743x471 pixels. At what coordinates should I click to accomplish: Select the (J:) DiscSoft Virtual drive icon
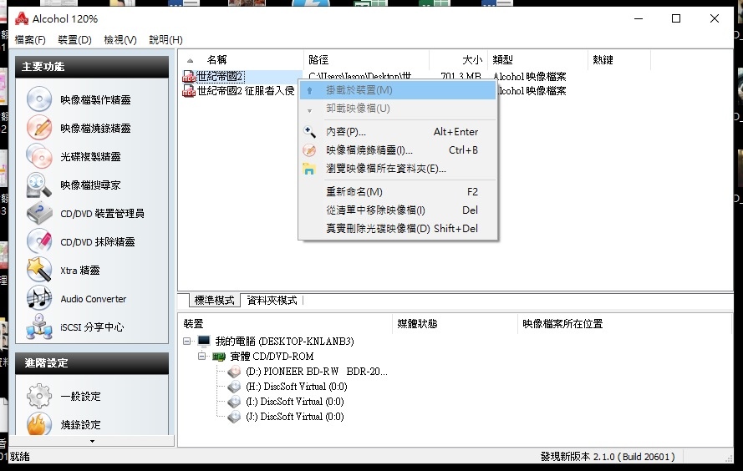click(234, 417)
